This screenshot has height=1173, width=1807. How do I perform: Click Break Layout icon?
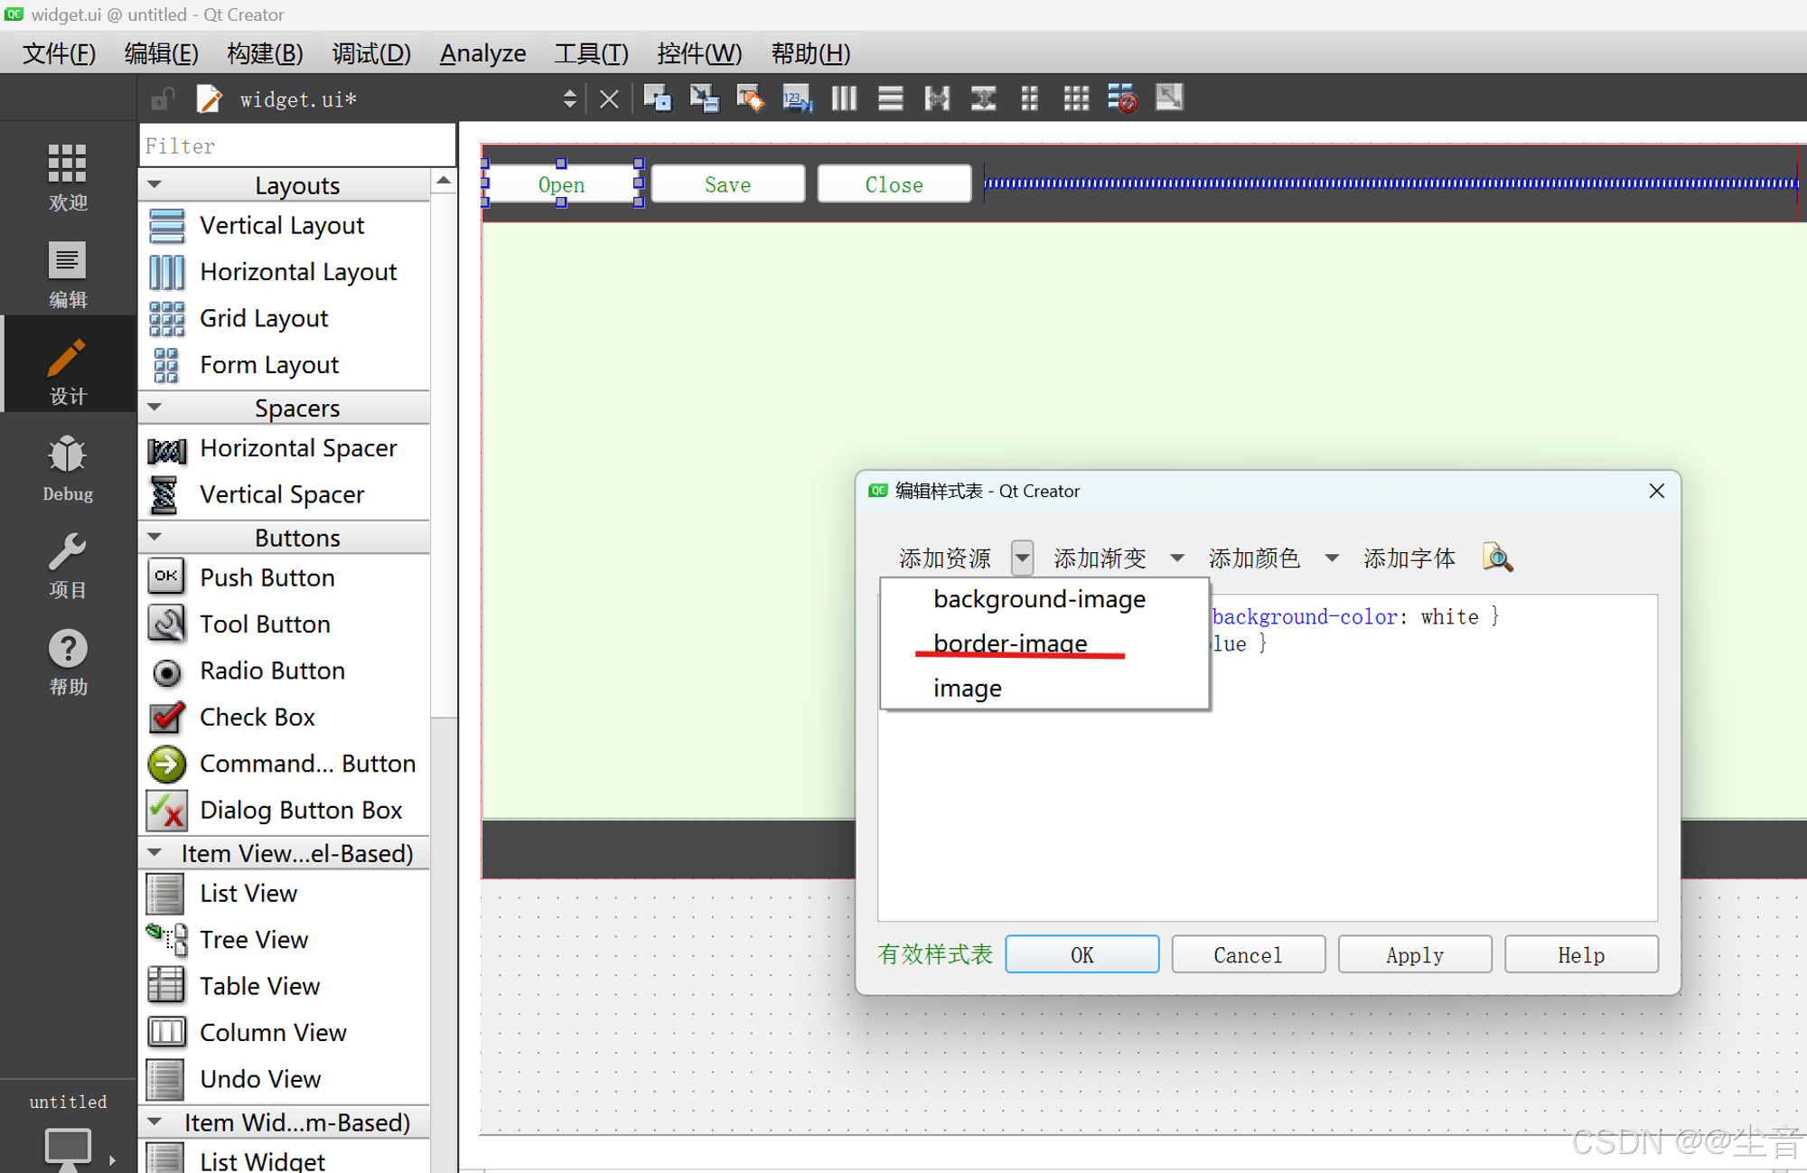[1123, 98]
